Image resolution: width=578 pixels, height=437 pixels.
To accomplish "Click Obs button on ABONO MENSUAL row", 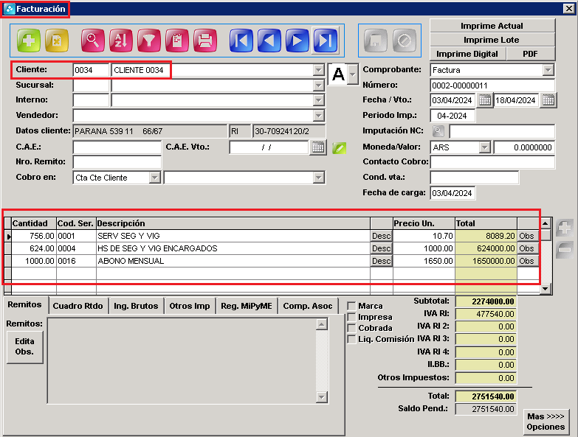I will [x=527, y=261].
